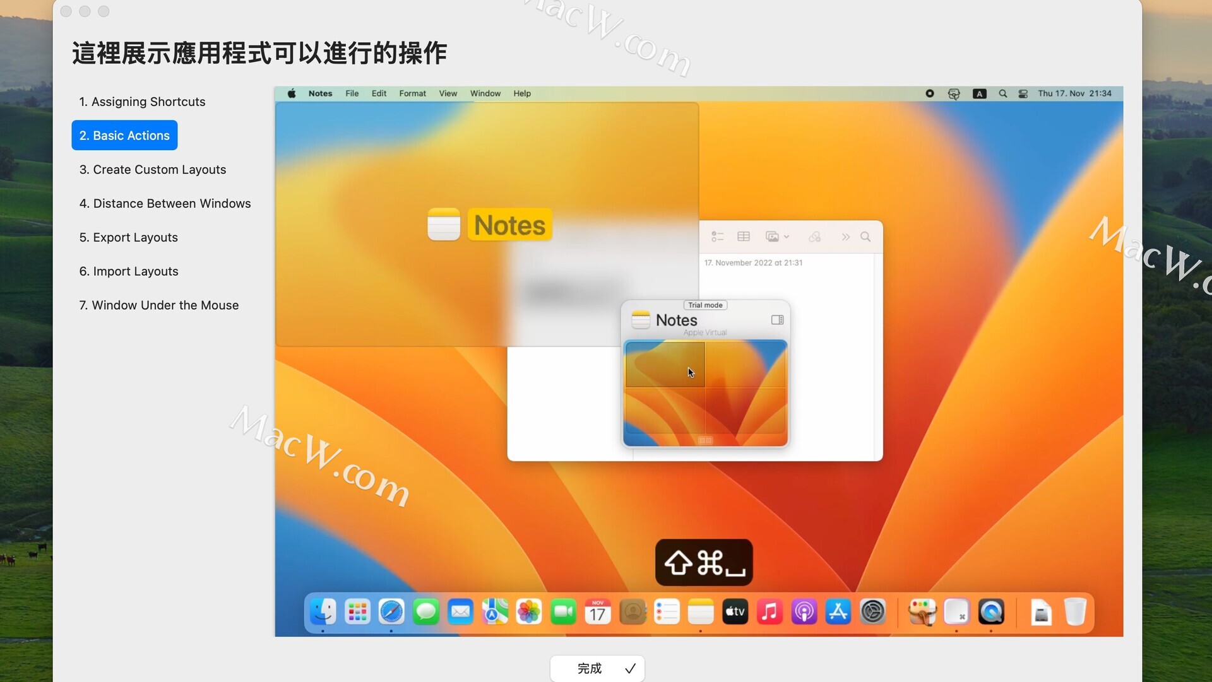Screen dimensions: 1212x682
Task: Open Reminders from the Dock
Action: coord(667,612)
